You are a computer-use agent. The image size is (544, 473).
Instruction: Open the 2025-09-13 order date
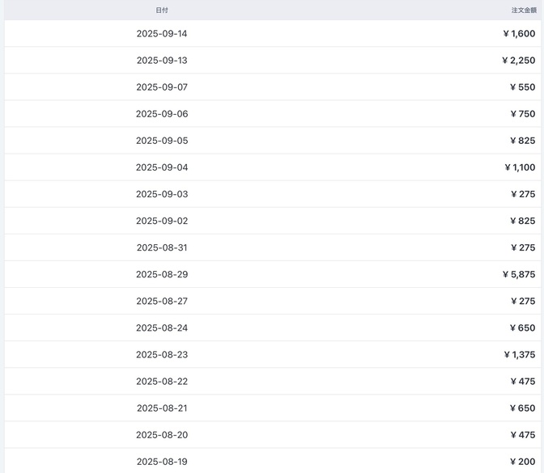pos(162,61)
